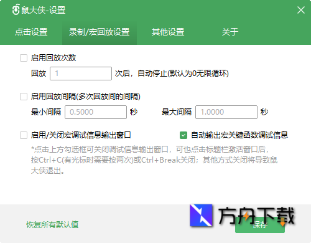
Task: Save settings with the 保存 button
Action: [x=260, y=225]
